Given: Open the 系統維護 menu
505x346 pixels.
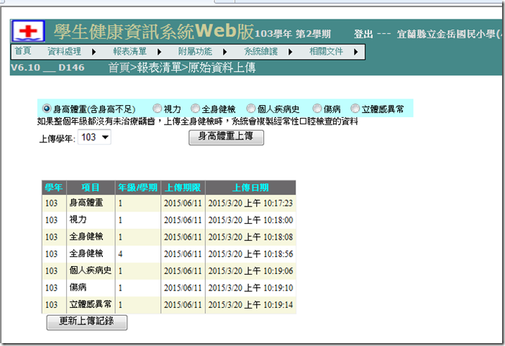Looking at the screenshot, I should [261, 51].
